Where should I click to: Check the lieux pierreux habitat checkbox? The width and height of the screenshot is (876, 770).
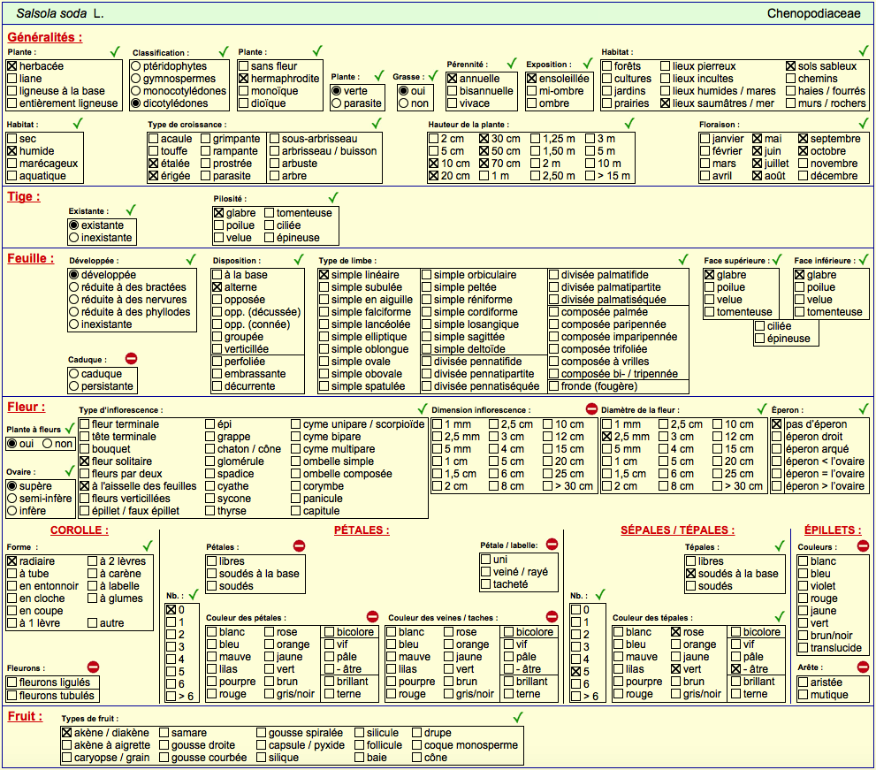pyautogui.click(x=666, y=66)
